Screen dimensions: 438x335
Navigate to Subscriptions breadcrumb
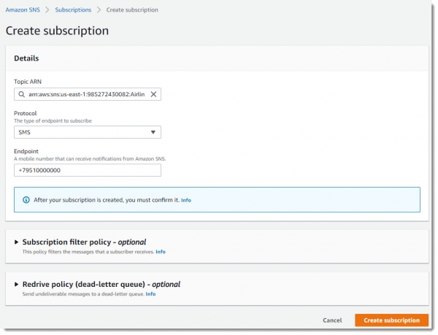[x=74, y=9]
